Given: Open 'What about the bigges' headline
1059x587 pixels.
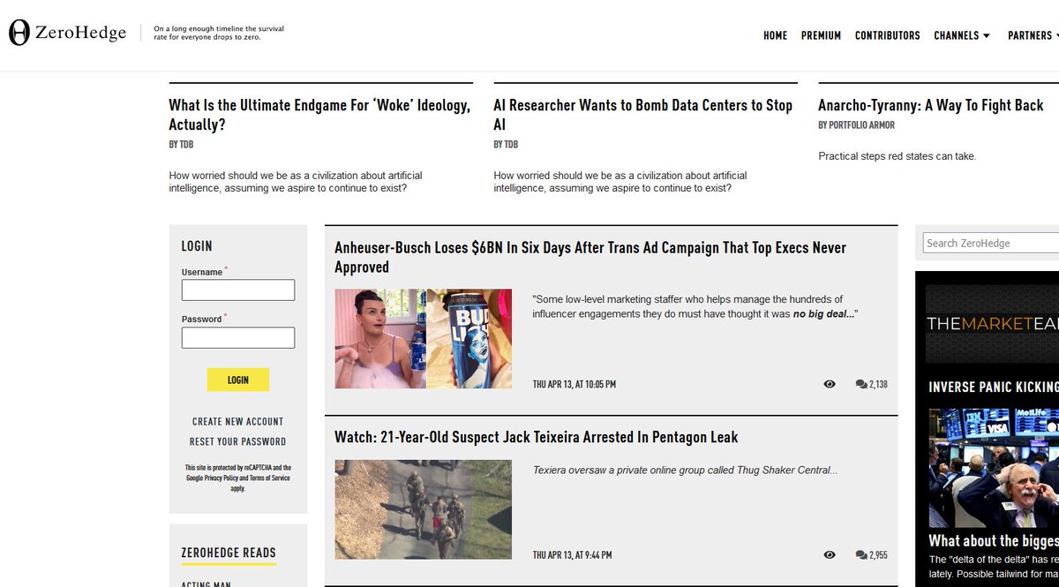Looking at the screenshot, I should pyautogui.click(x=993, y=541).
